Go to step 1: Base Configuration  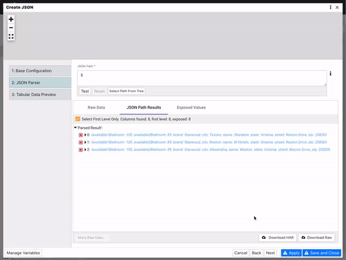point(40,71)
